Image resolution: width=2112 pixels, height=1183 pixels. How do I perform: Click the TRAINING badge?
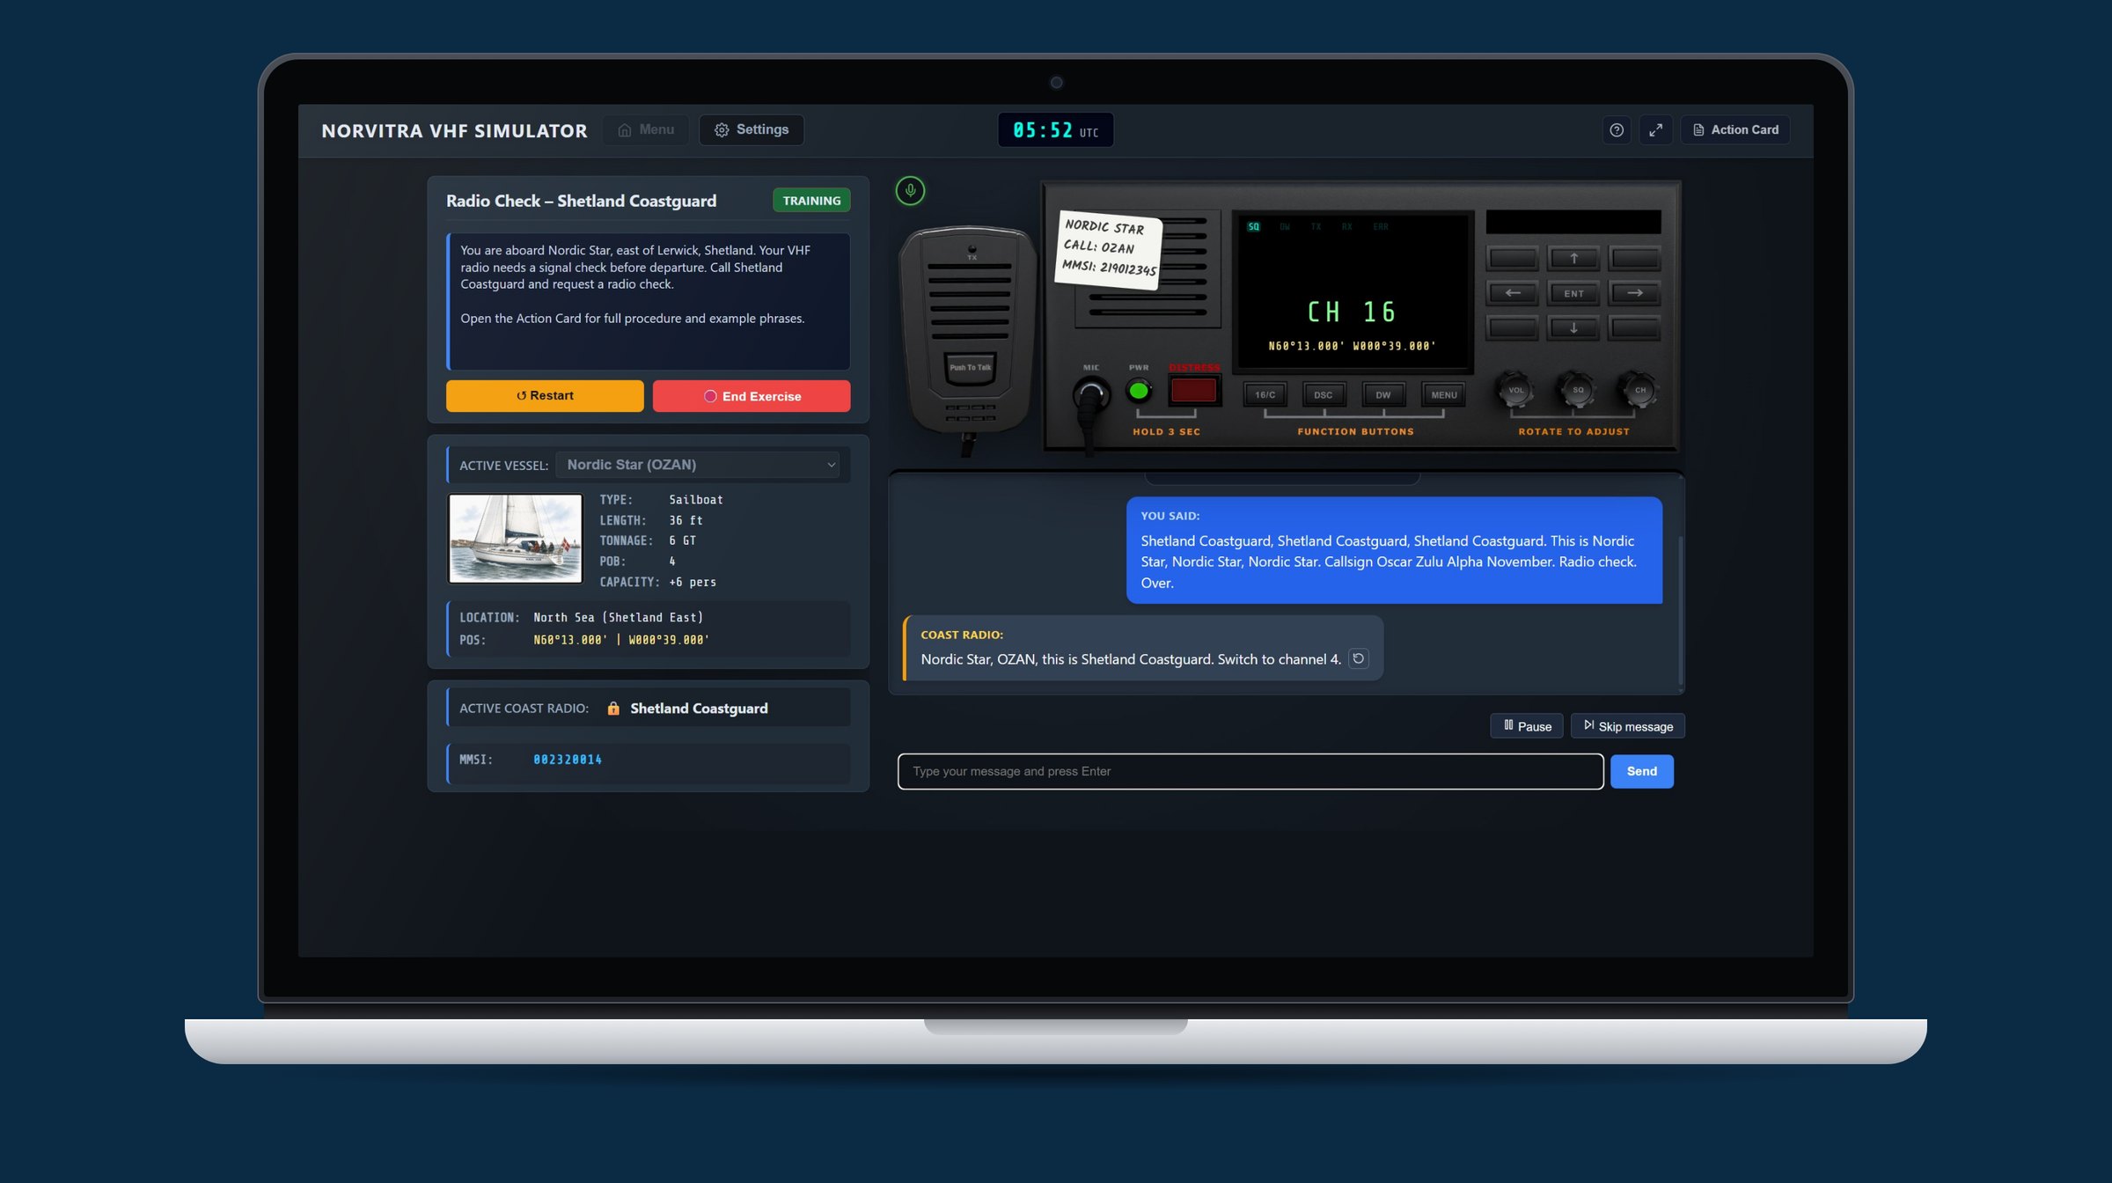tap(811, 201)
